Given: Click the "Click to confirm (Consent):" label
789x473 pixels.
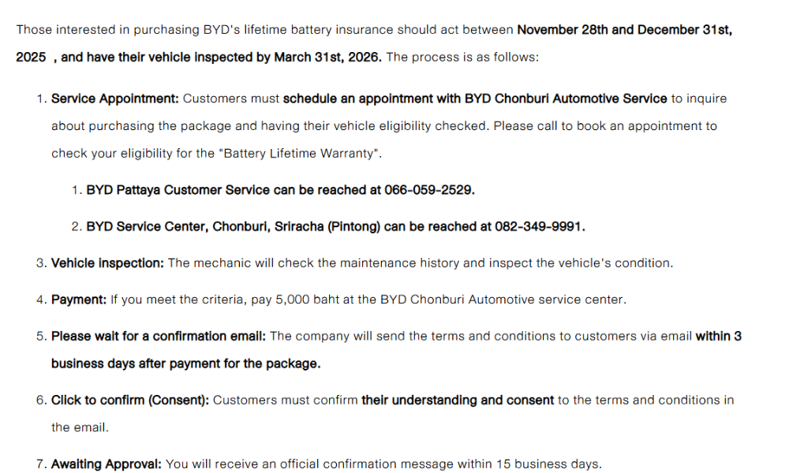Looking at the screenshot, I should click(x=130, y=400).
